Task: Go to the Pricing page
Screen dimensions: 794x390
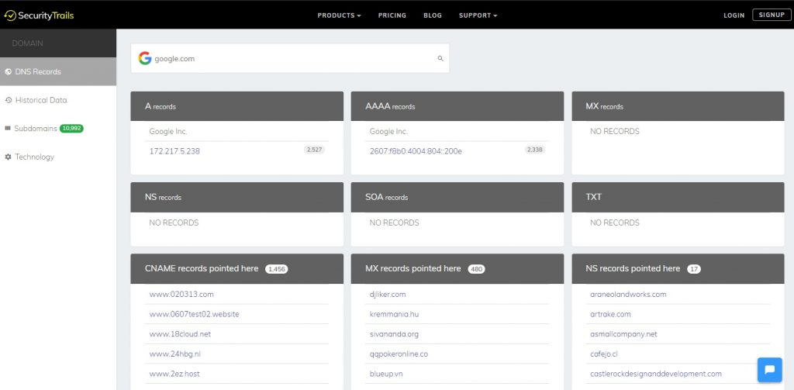Action: (392, 16)
